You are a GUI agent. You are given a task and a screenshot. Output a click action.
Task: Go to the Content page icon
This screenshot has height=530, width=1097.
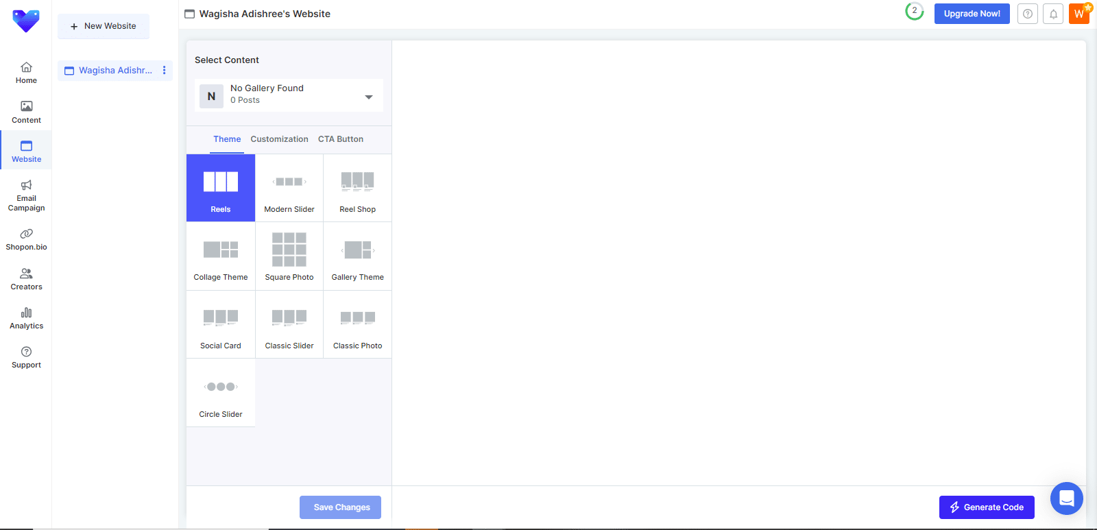point(26,112)
